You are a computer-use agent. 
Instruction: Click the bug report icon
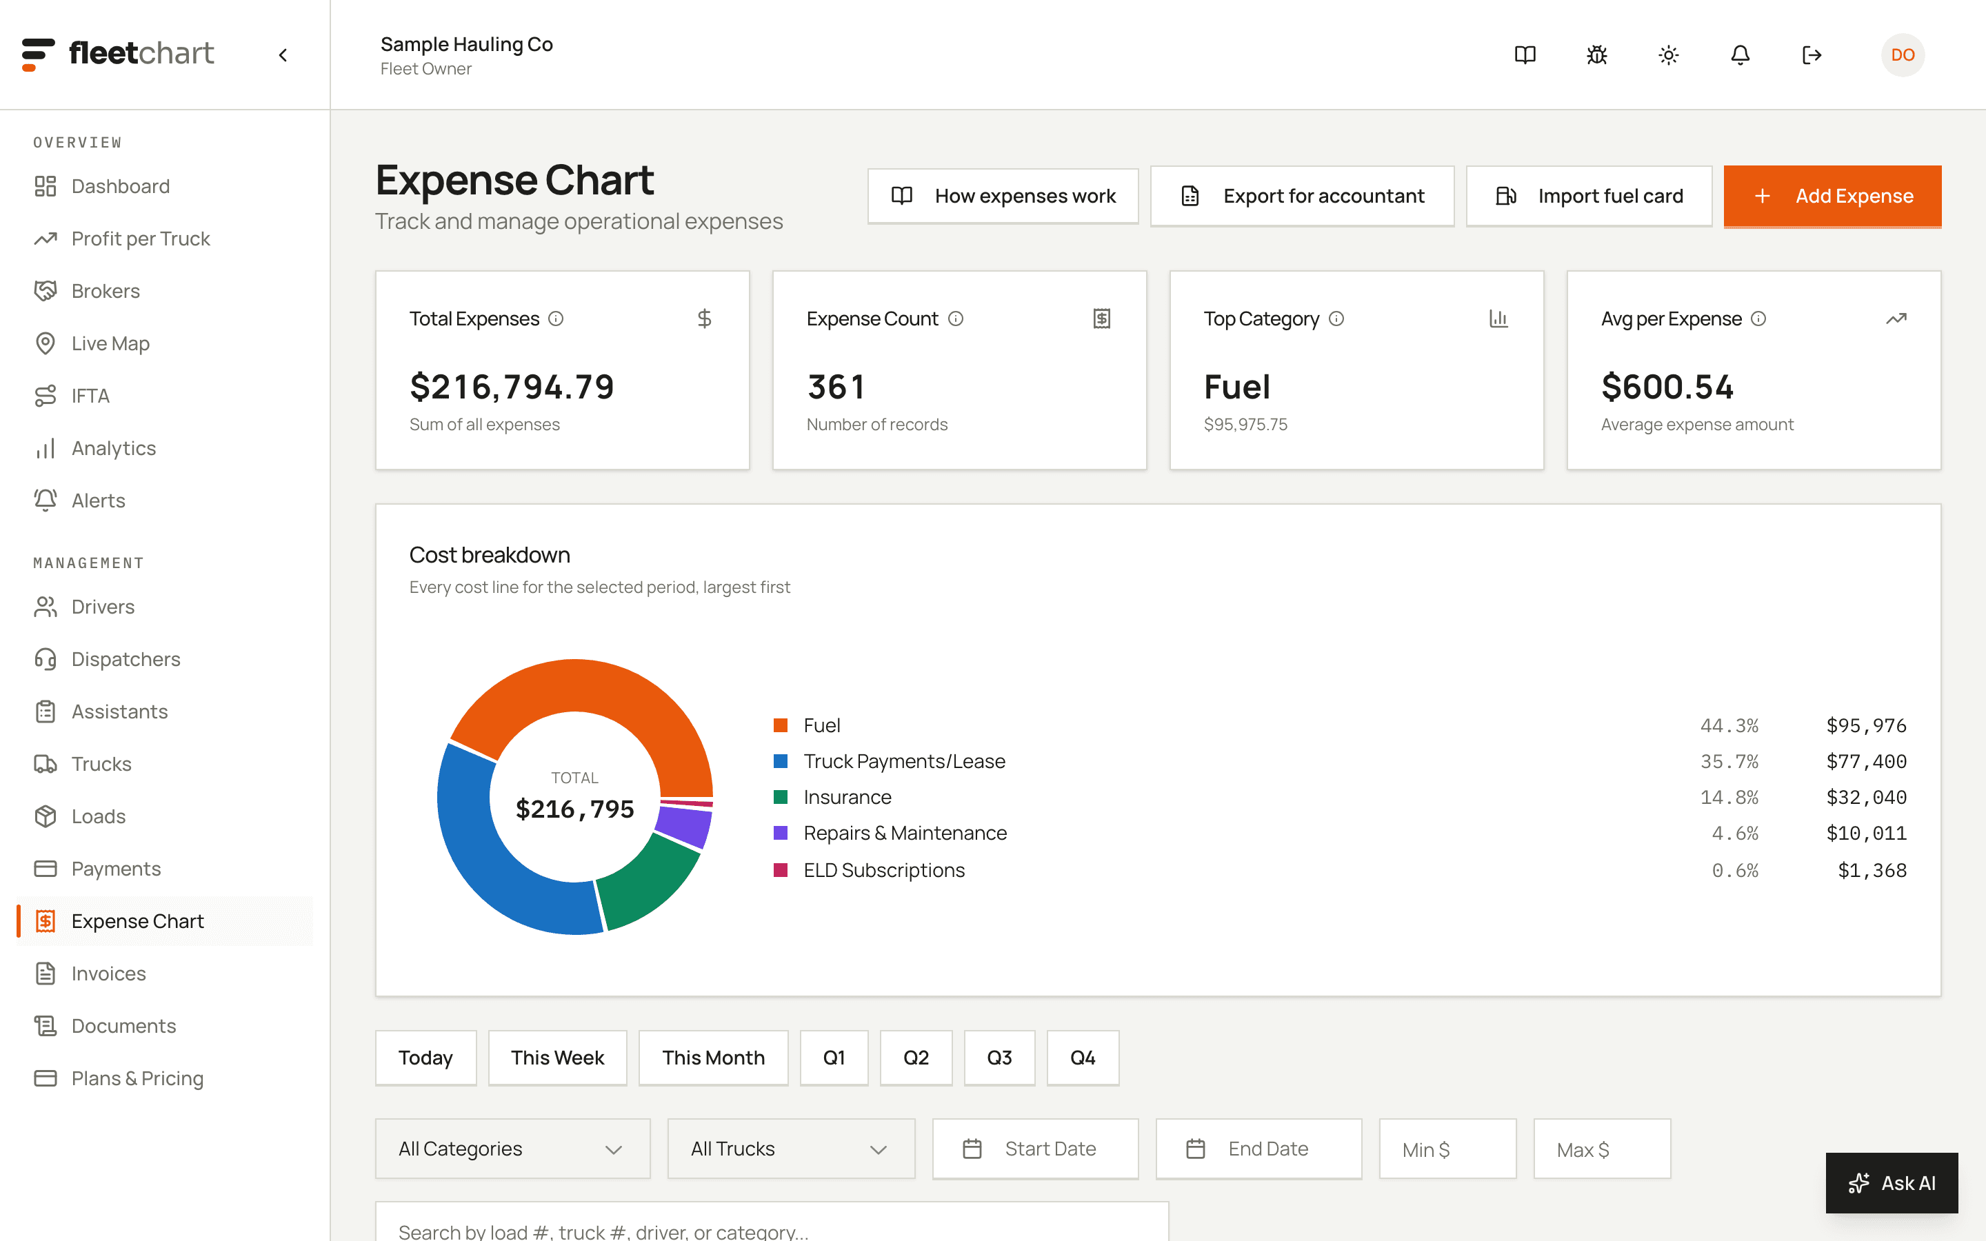click(x=1596, y=55)
